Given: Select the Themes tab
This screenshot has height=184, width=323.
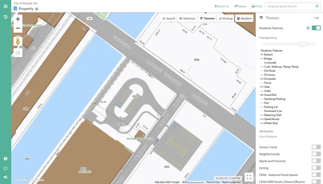Looking at the screenshot, I should coord(207,18).
